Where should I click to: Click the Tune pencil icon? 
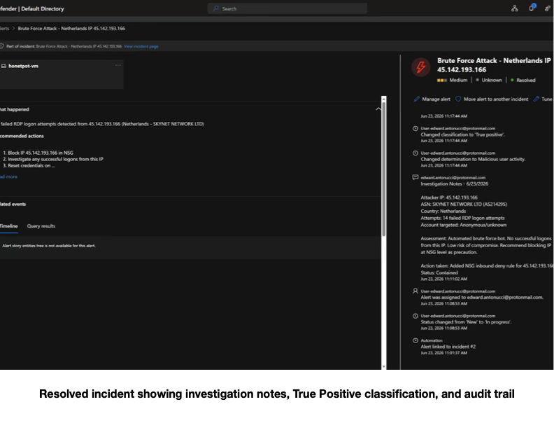[x=536, y=99]
